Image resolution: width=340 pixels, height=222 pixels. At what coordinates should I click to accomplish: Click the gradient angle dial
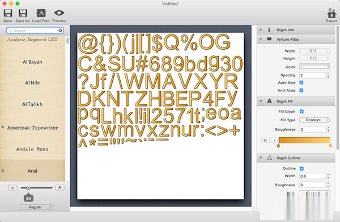(274, 140)
